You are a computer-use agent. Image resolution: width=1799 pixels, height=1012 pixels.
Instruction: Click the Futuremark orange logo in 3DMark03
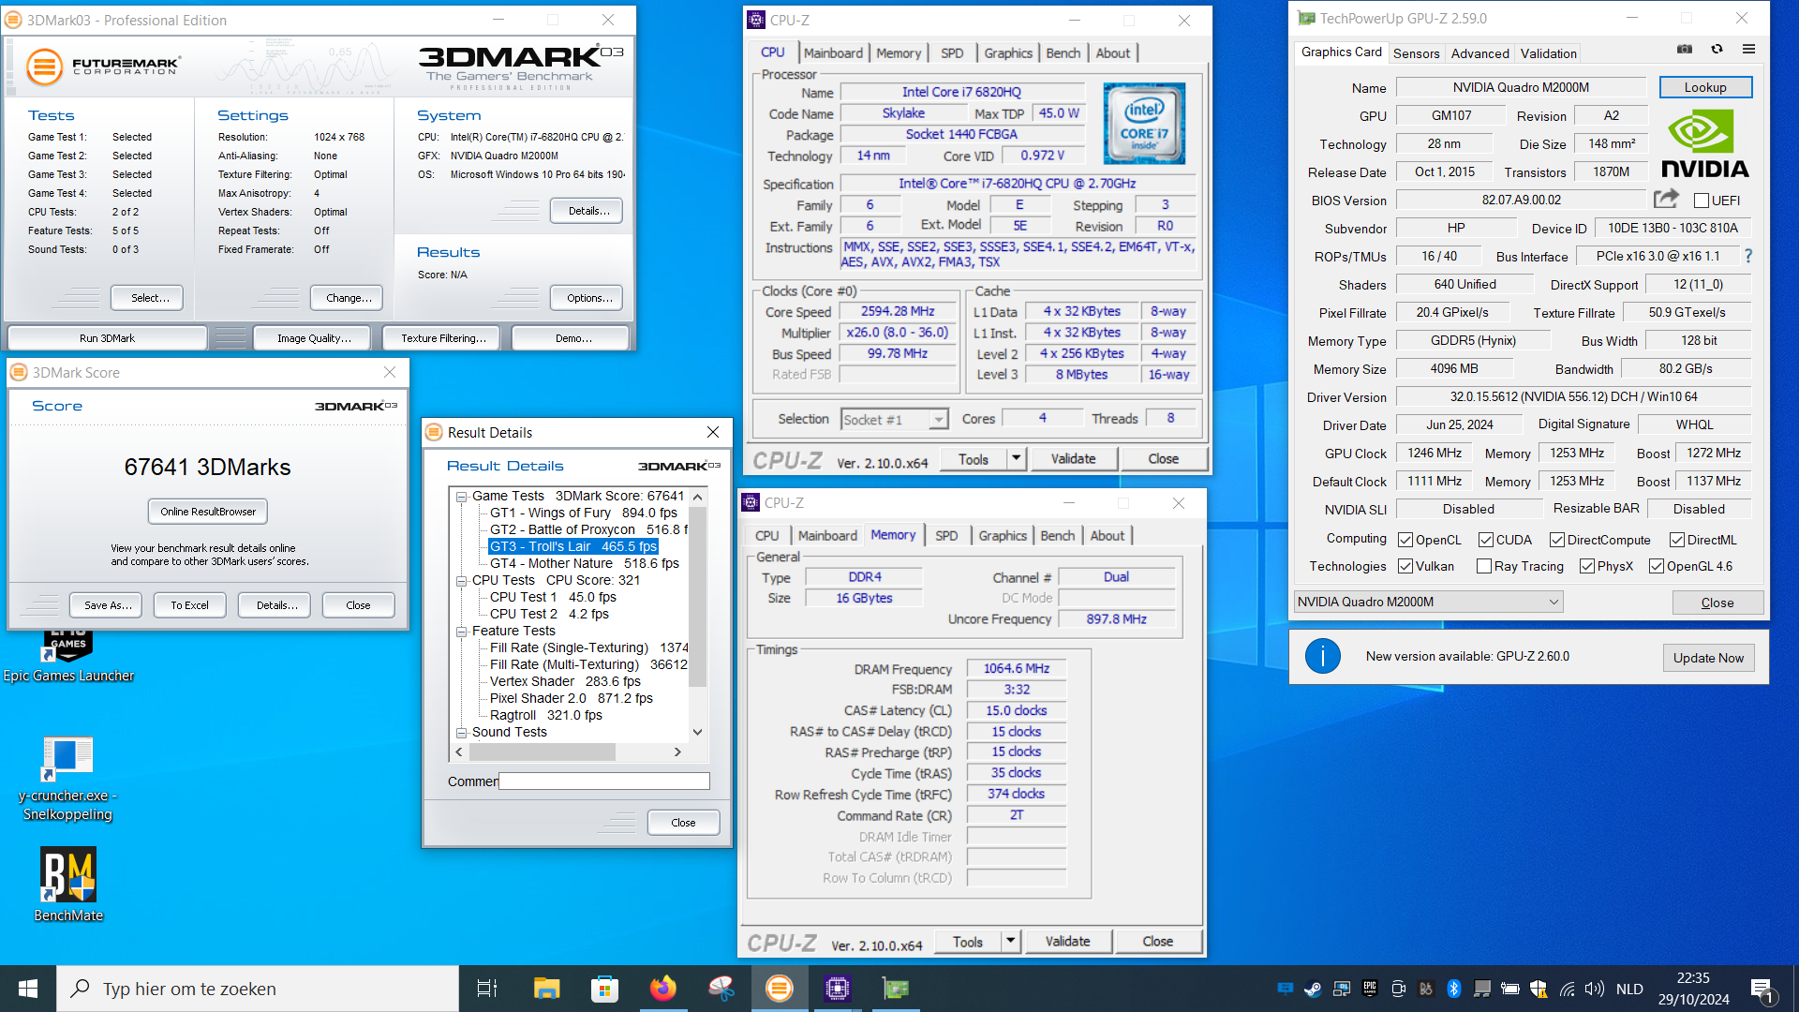point(44,67)
